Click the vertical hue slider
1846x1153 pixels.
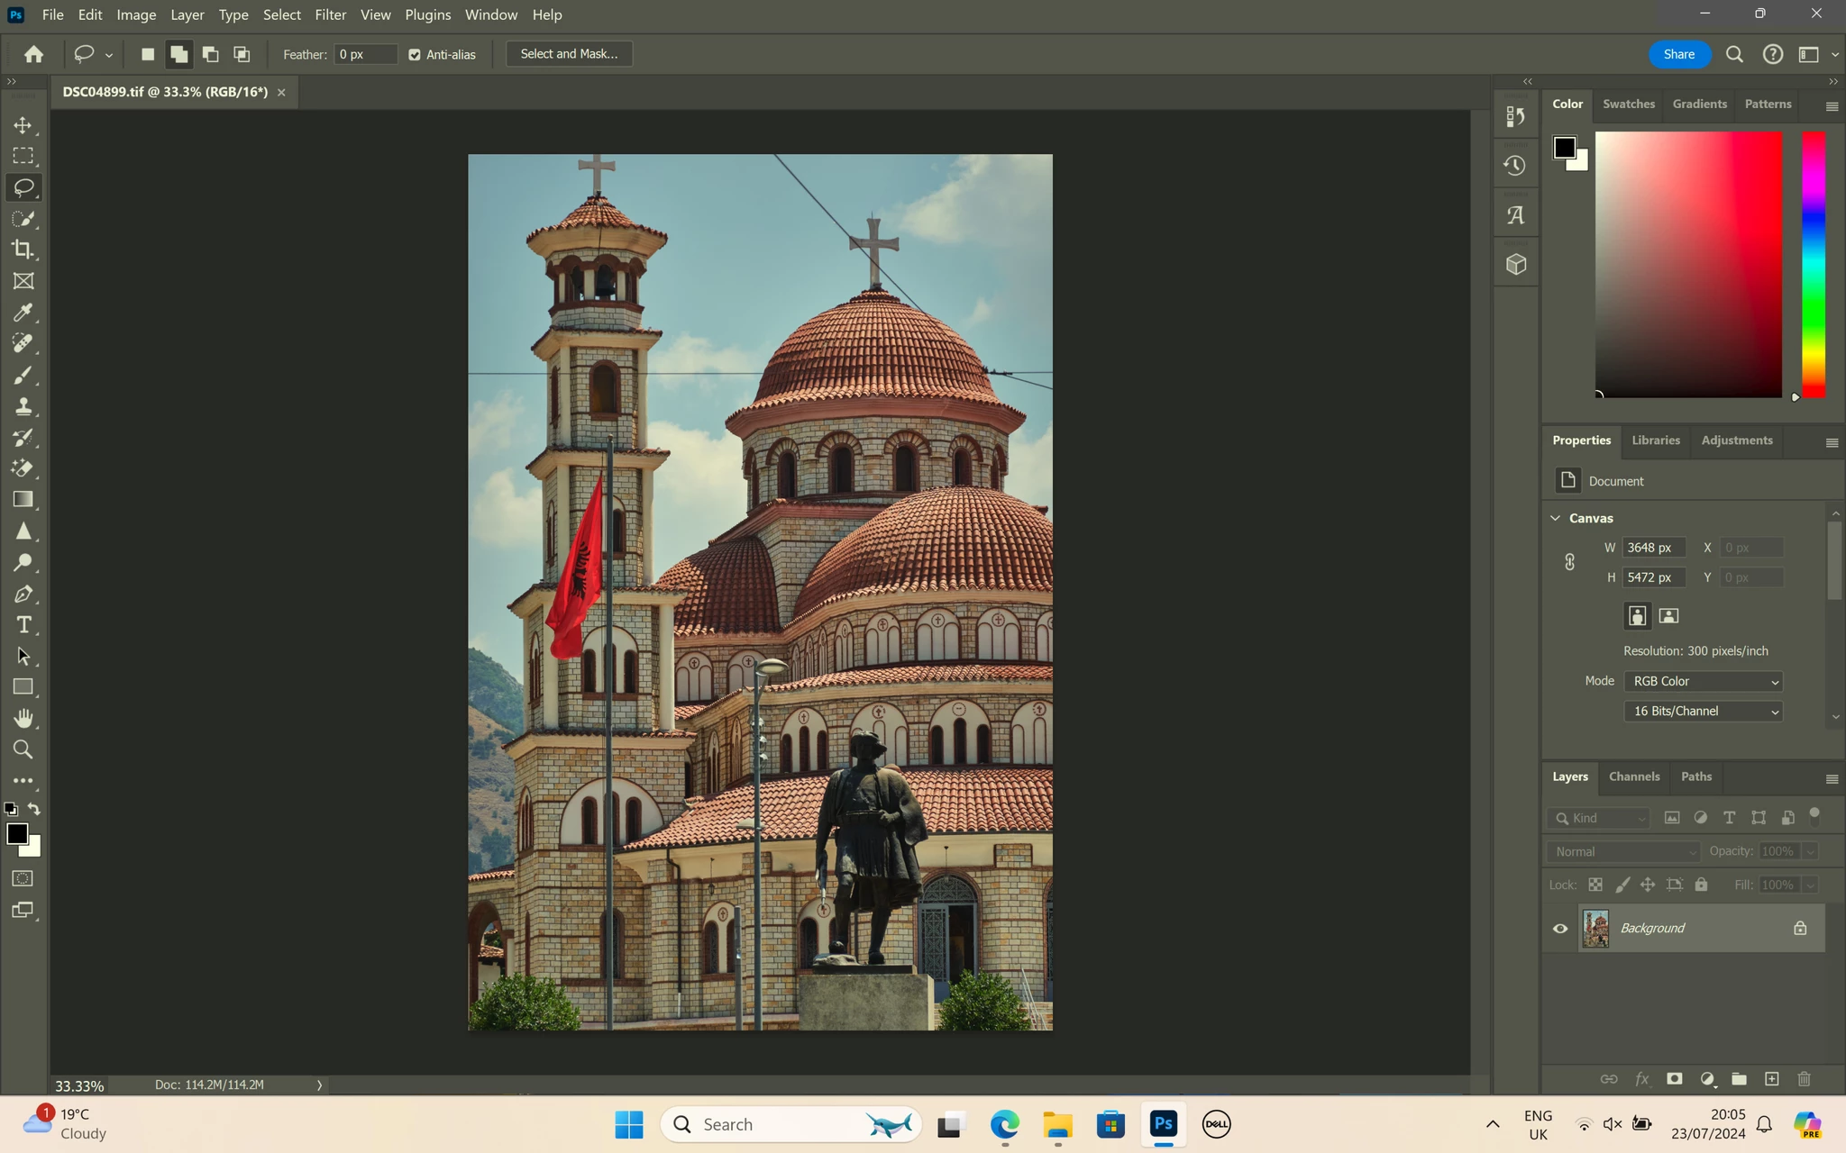[1814, 264]
